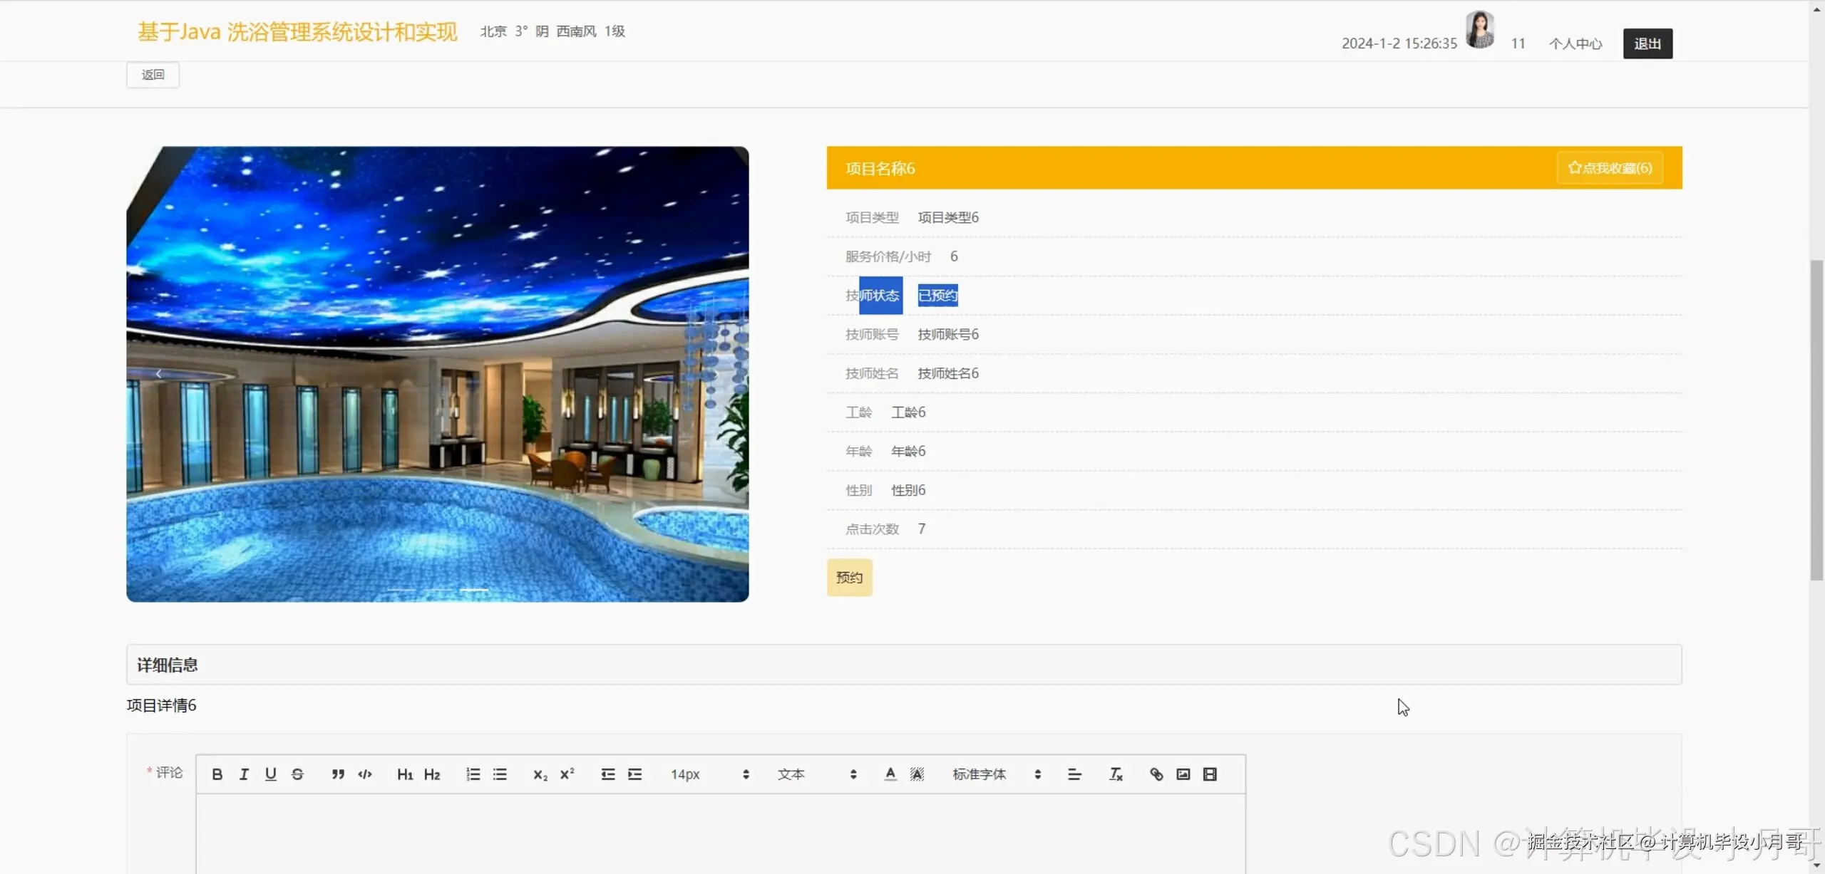Toggle underline formatting in editor toolbar
1825x874 pixels.
coord(270,774)
